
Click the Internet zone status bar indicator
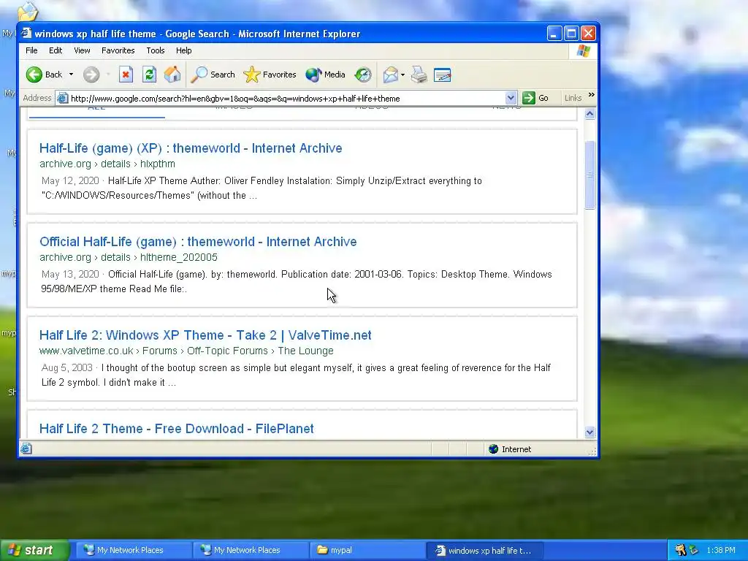pos(510,449)
